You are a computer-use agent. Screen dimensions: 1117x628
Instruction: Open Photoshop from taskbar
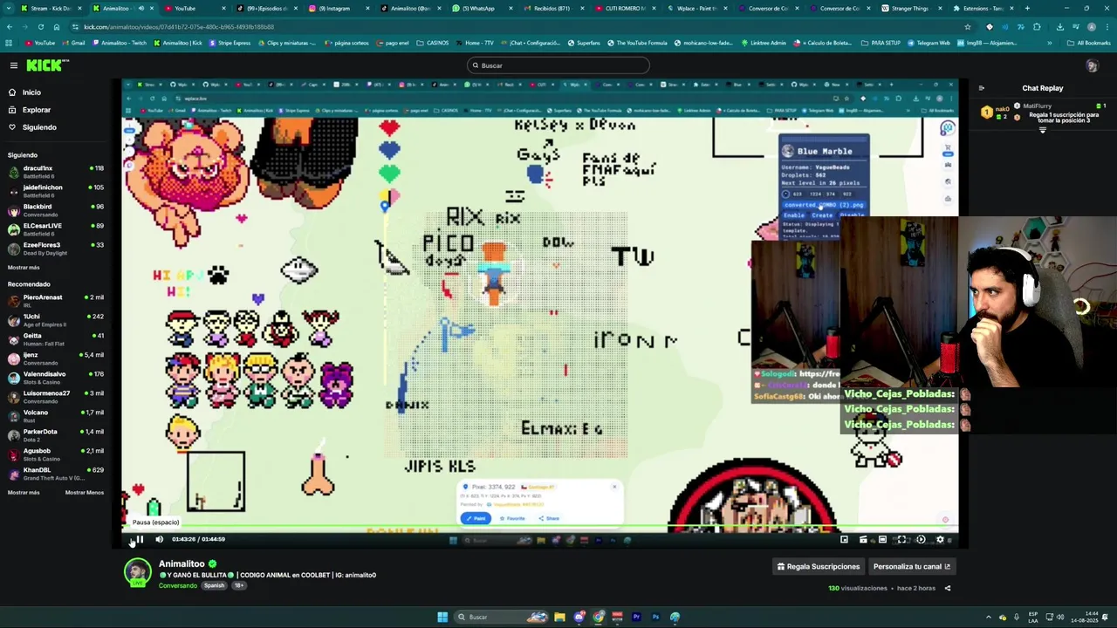655,617
